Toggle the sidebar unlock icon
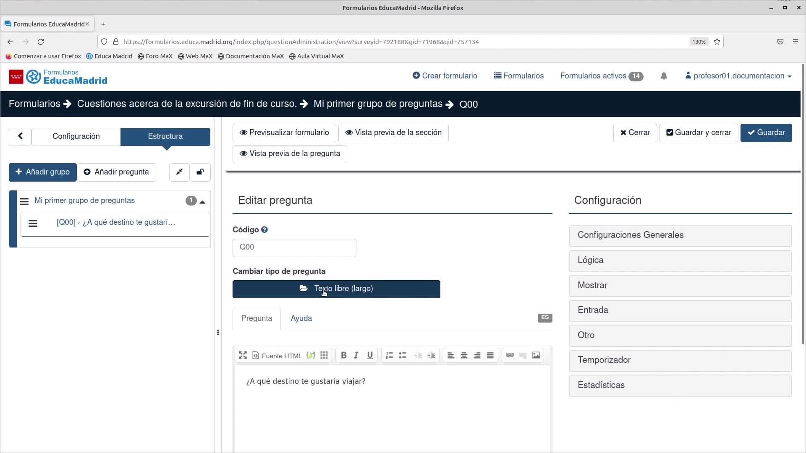Viewport: 806px width, 453px height. point(200,172)
